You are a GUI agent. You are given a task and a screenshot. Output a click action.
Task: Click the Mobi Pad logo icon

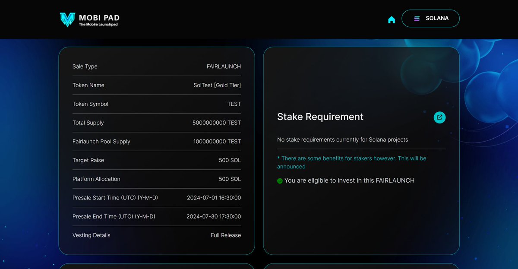tap(67, 20)
